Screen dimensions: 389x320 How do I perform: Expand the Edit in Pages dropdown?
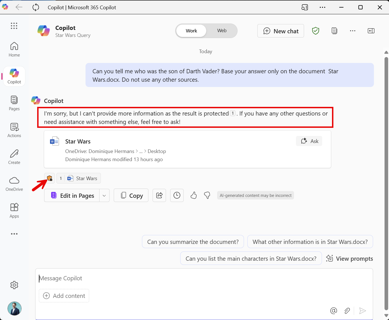[104, 195]
